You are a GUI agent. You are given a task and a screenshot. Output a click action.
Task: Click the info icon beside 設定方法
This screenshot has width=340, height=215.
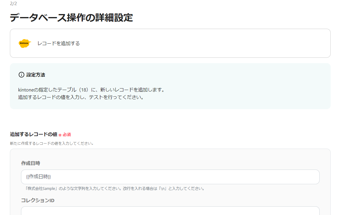(22, 75)
